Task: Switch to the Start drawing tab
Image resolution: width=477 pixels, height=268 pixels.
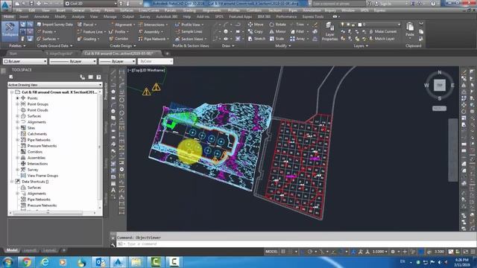Action: pyautogui.click(x=13, y=54)
